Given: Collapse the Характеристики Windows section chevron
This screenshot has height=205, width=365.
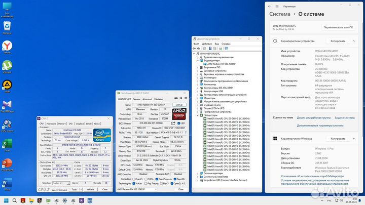Looking at the screenshot, I should point(354,139).
